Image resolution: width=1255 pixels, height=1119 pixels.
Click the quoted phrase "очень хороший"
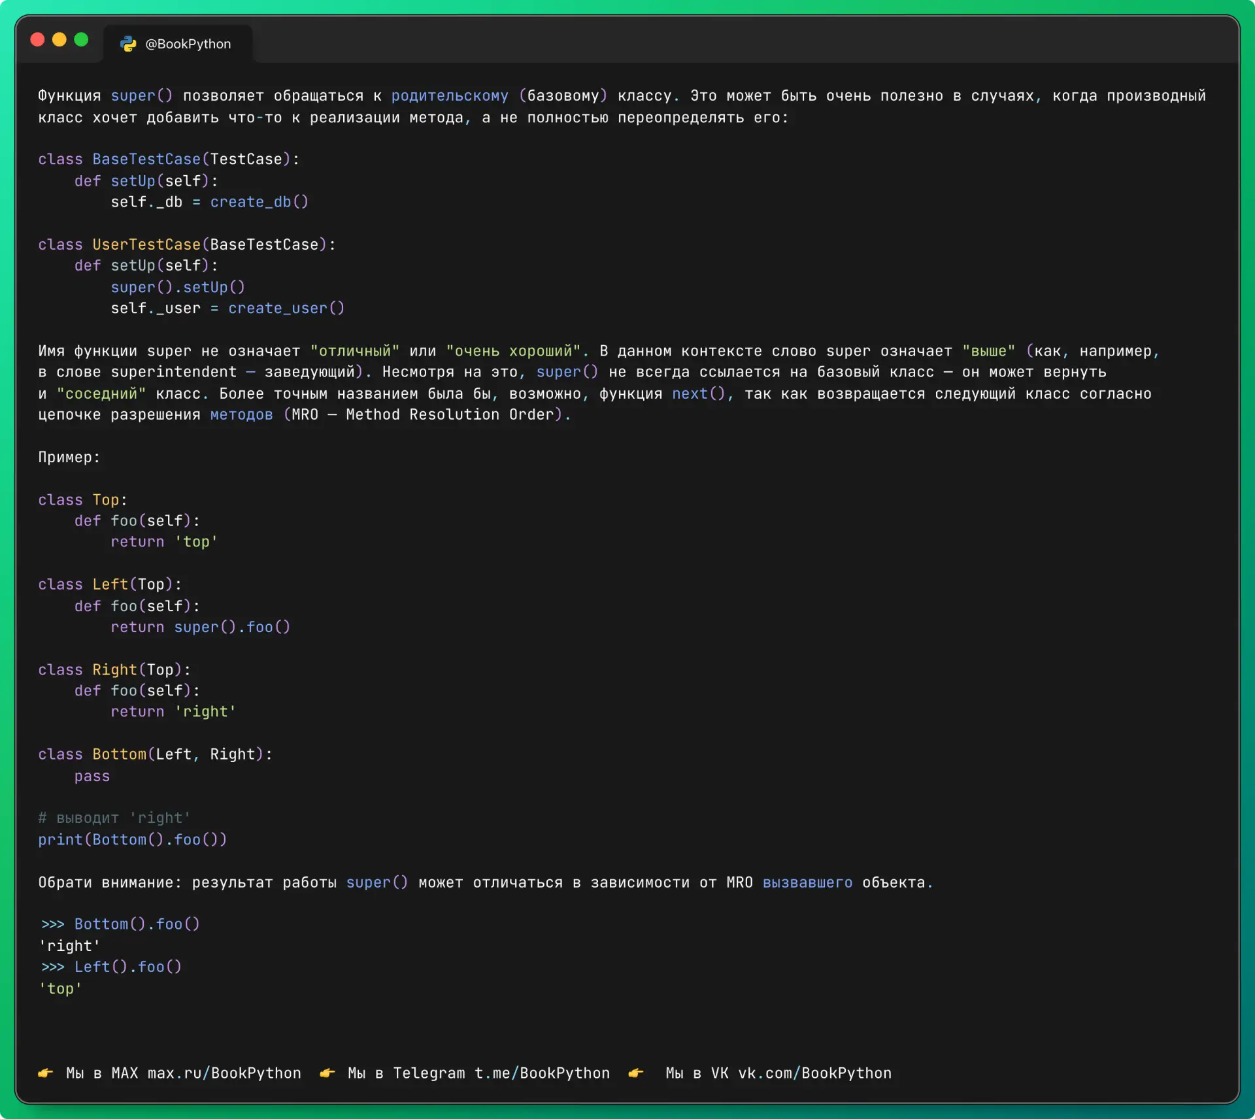tap(513, 351)
